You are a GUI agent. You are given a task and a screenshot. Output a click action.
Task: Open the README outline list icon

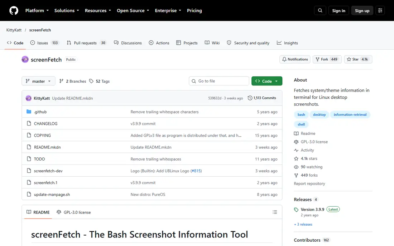click(x=275, y=212)
